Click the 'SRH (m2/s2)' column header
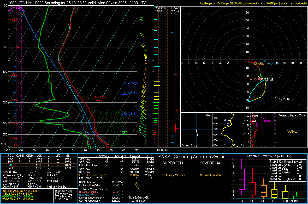The width and height of the screenshot is (308, 204). [x=100, y=156]
